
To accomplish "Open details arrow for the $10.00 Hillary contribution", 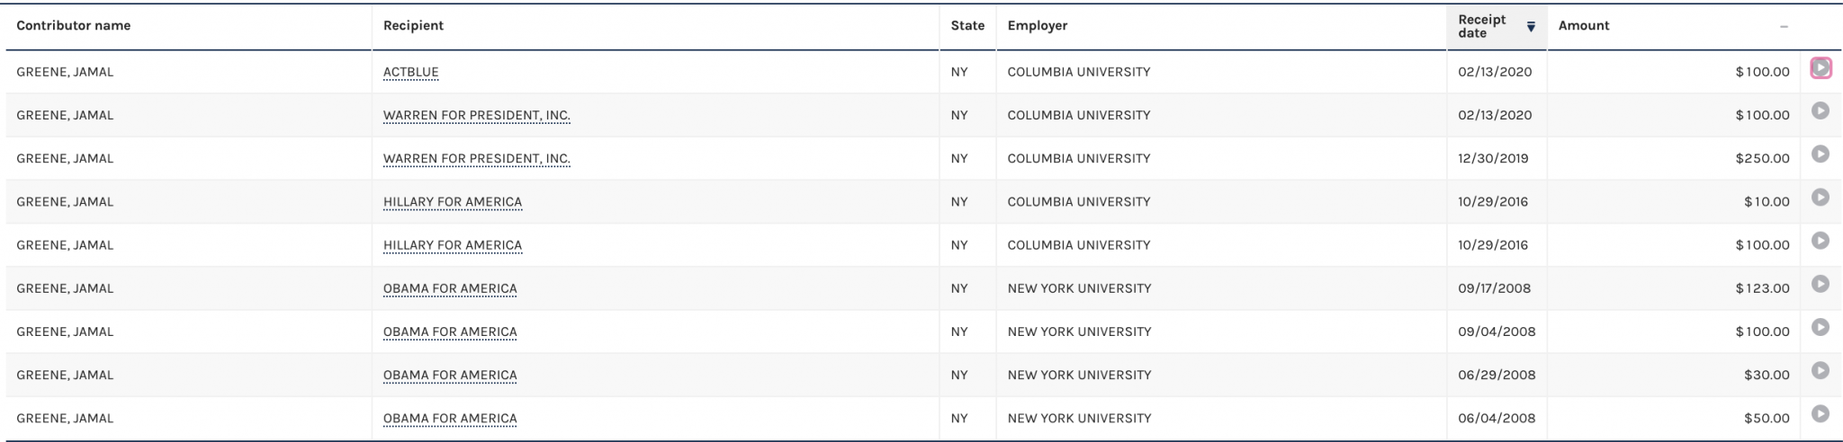I will 1820,197.
